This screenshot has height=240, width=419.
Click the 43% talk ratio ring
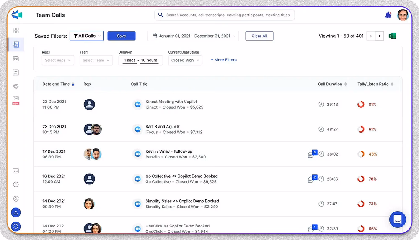tap(361, 154)
